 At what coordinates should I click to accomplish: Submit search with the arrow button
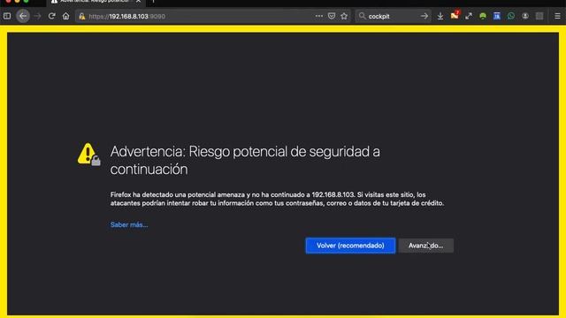[x=424, y=16]
